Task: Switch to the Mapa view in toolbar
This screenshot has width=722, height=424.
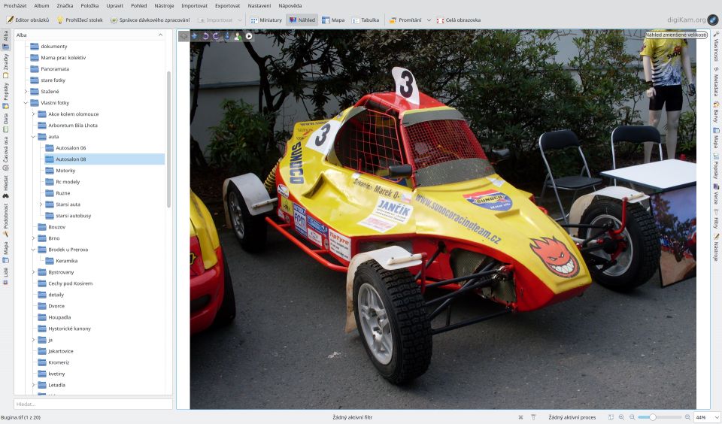Action: click(x=333, y=20)
